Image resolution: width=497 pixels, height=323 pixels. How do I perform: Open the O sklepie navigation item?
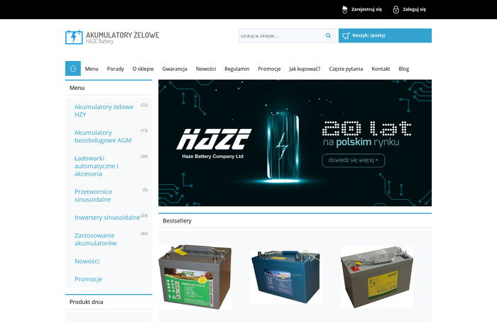pos(143,69)
